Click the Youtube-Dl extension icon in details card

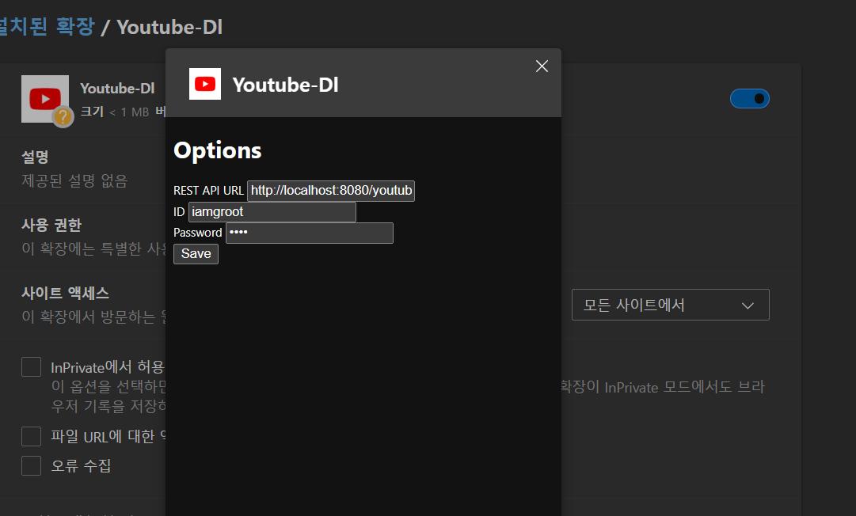tap(44, 99)
